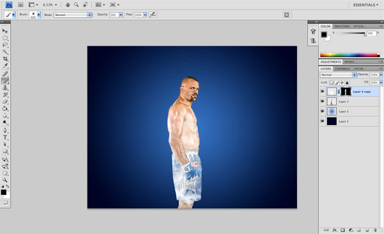Screen dimensions: 384x234
Task: Switch to the Adjustments tab
Action: (331, 62)
